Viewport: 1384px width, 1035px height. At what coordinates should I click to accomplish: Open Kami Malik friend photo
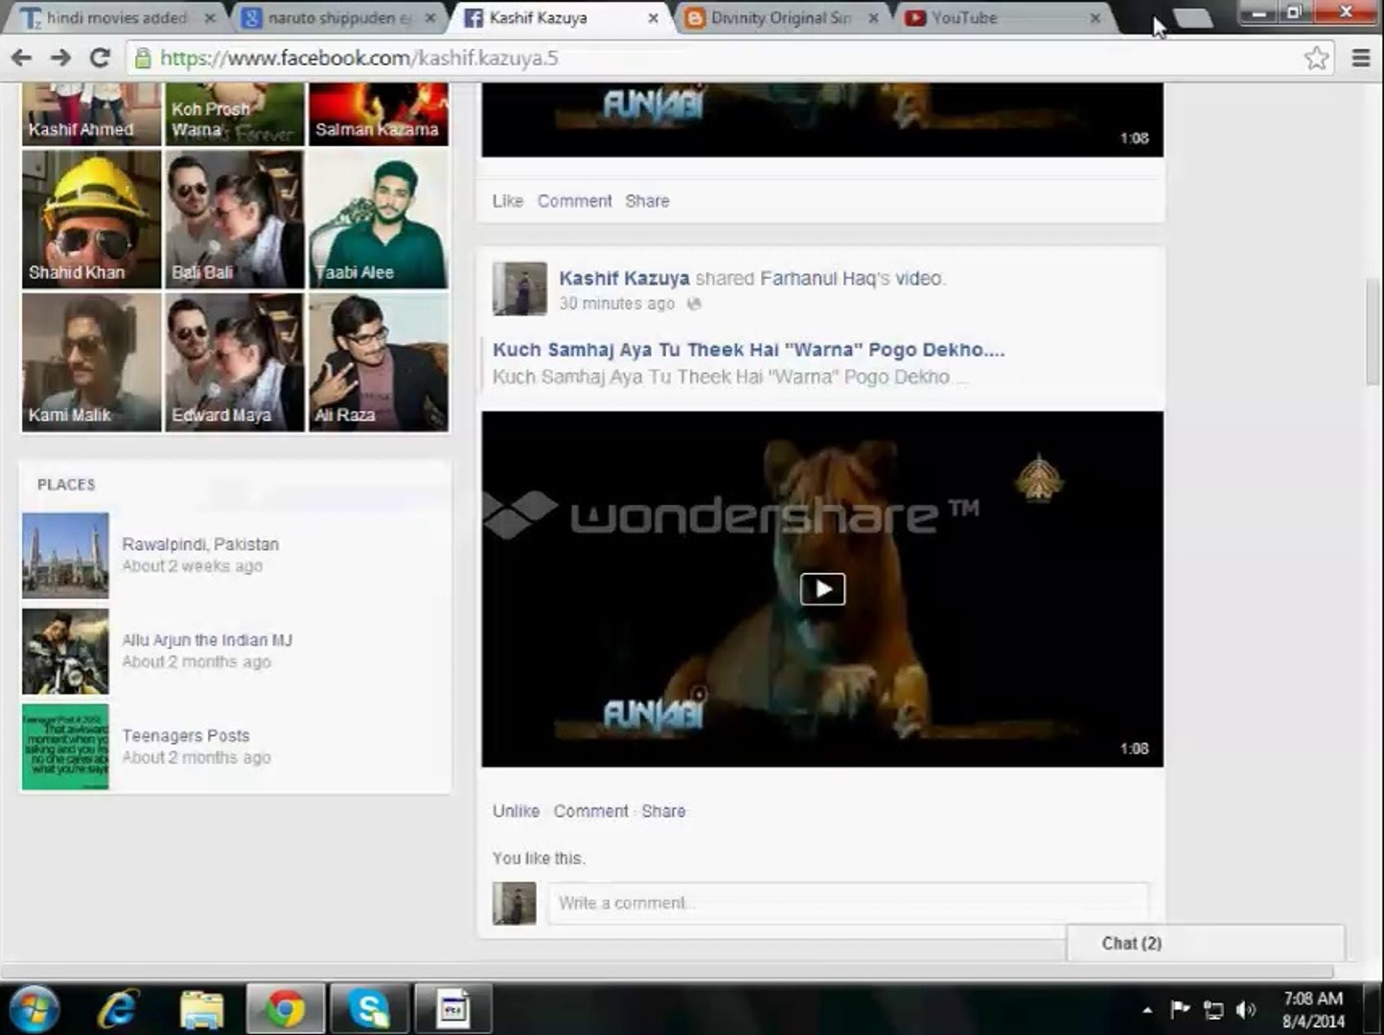92,362
